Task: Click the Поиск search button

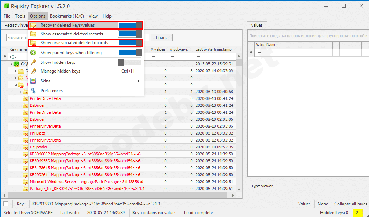Action: click(161, 38)
